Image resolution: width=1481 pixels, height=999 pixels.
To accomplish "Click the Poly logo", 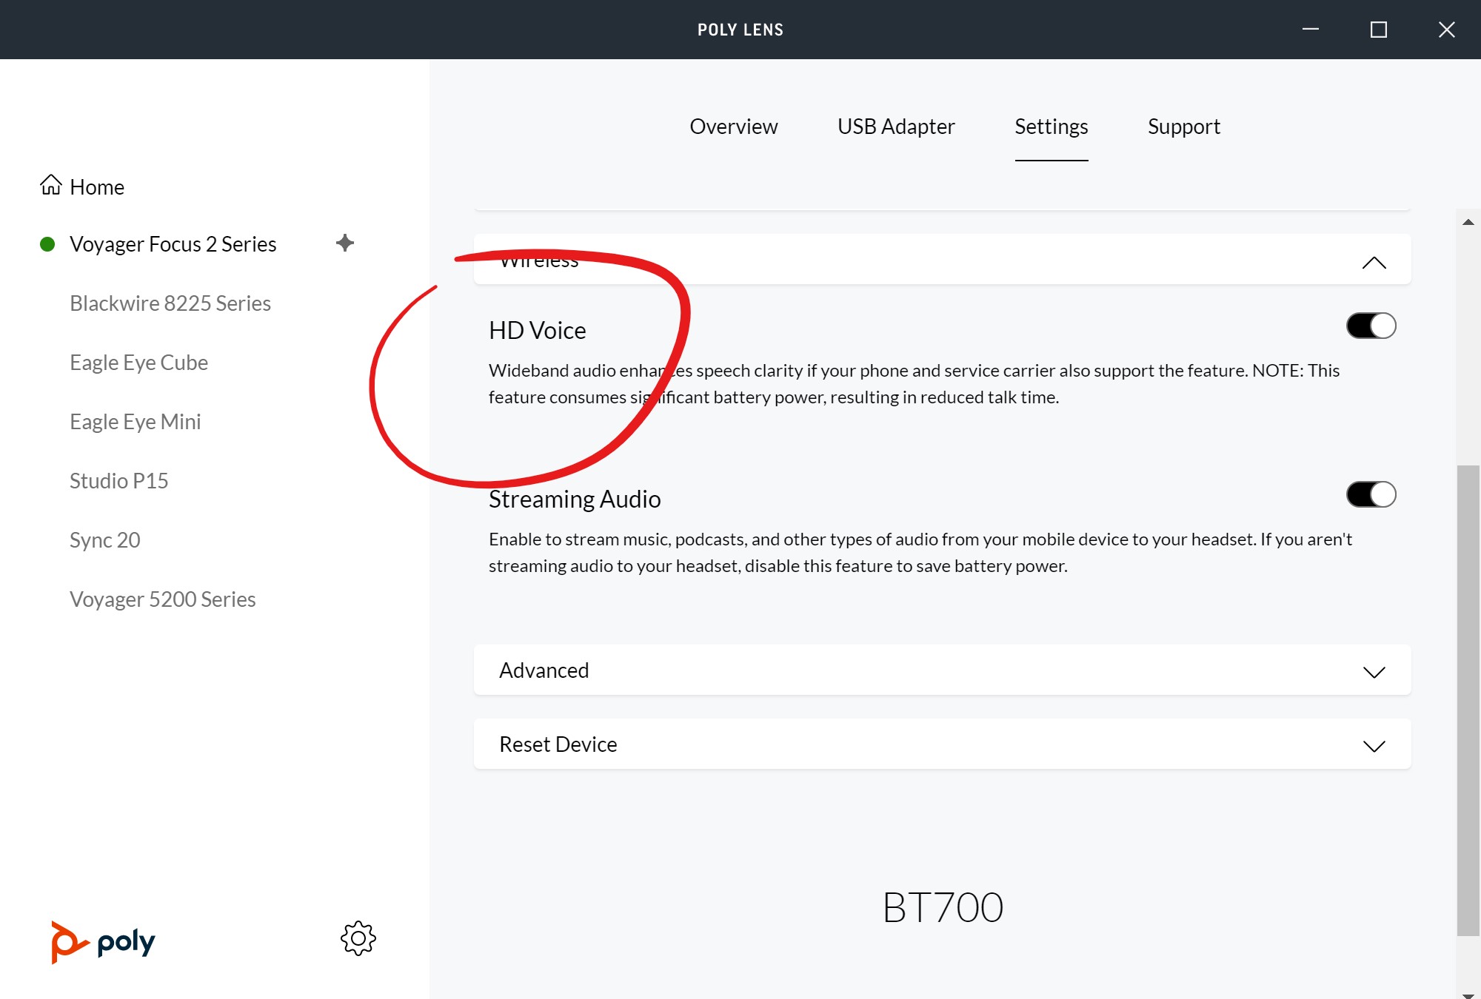I will click(x=103, y=941).
